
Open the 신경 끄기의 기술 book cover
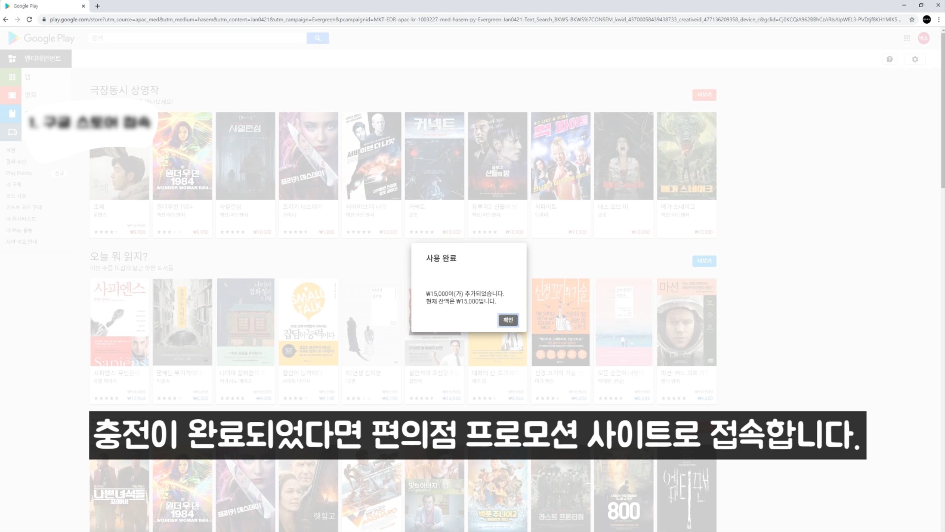560,322
